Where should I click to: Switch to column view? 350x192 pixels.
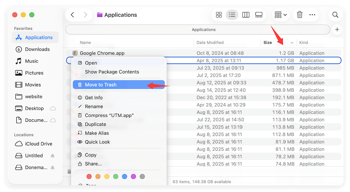[x=246, y=15]
